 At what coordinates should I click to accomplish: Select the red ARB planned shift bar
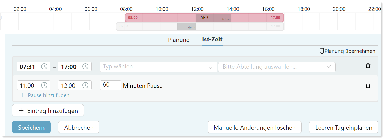pos(204,18)
